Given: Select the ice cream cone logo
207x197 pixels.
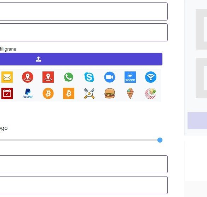Looking at the screenshot, I should [x=130, y=93].
